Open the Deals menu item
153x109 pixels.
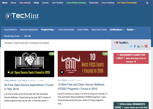click(x=36, y=3)
